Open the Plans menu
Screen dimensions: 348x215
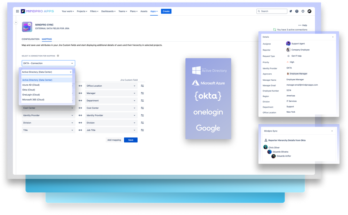[134, 11]
